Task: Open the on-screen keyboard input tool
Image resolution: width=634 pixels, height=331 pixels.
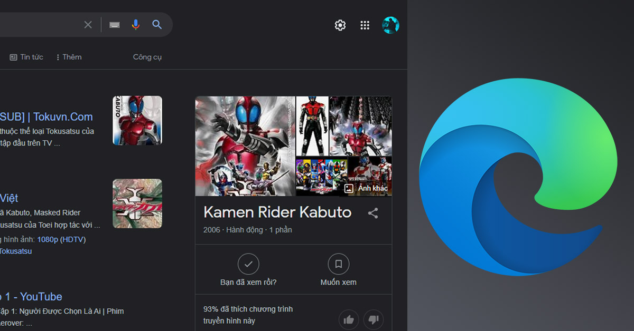Action: coord(115,25)
